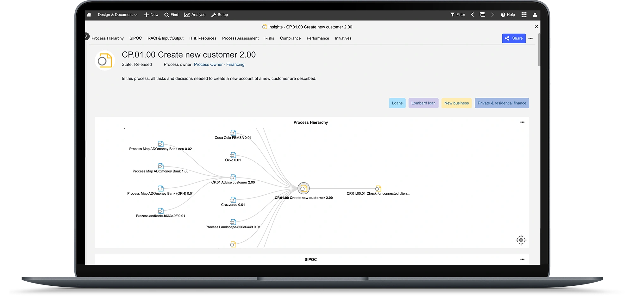Select the Lombard loan tag
The height and width of the screenshot is (306, 625).
pyautogui.click(x=423, y=103)
